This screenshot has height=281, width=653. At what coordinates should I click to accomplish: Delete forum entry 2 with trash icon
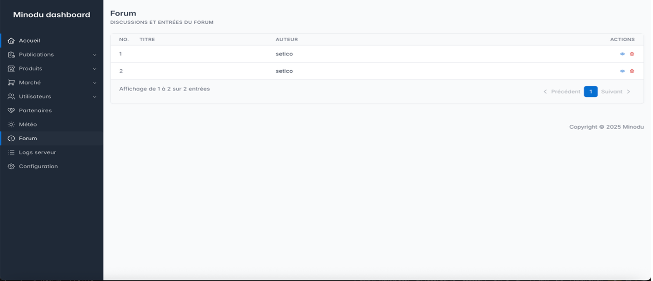pyautogui.click(x=632, y=71)
